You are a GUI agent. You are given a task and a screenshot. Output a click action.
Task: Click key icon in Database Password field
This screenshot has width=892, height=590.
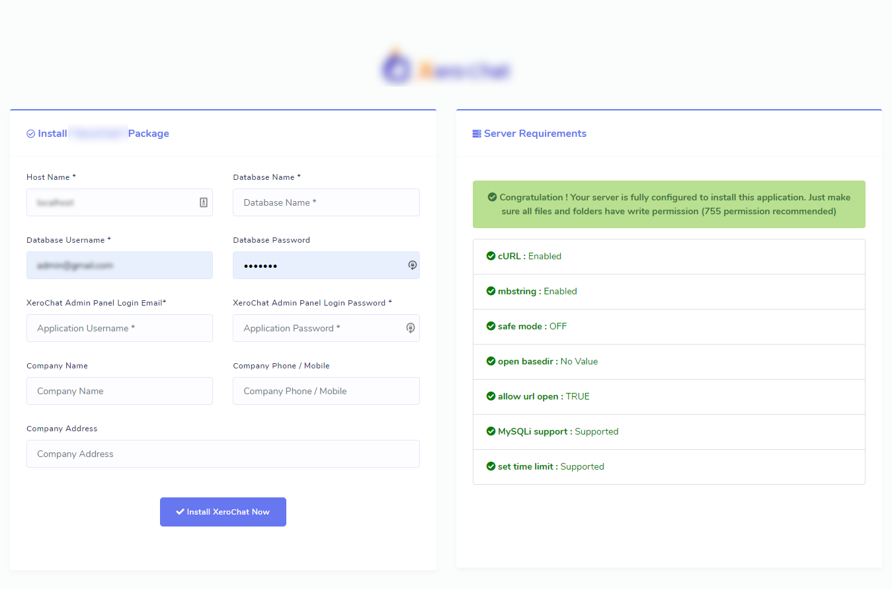point(412,265)
